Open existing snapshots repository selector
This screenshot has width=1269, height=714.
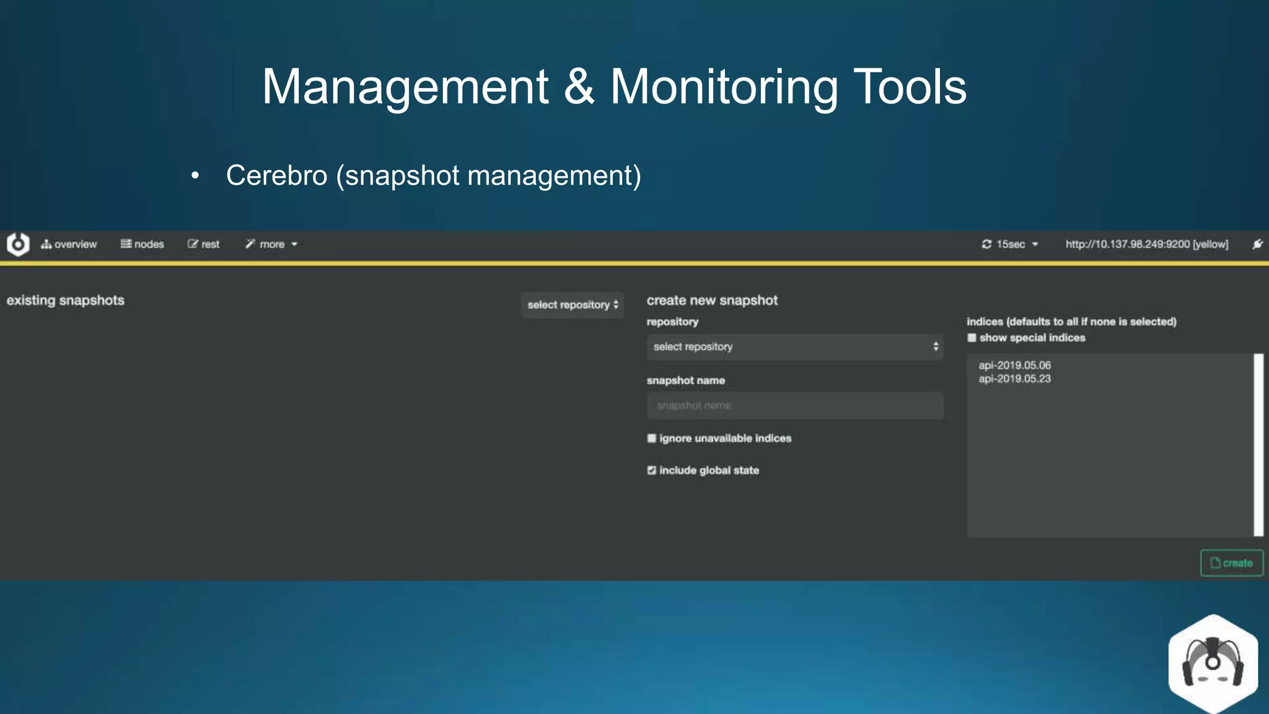(x=572, y=305)
